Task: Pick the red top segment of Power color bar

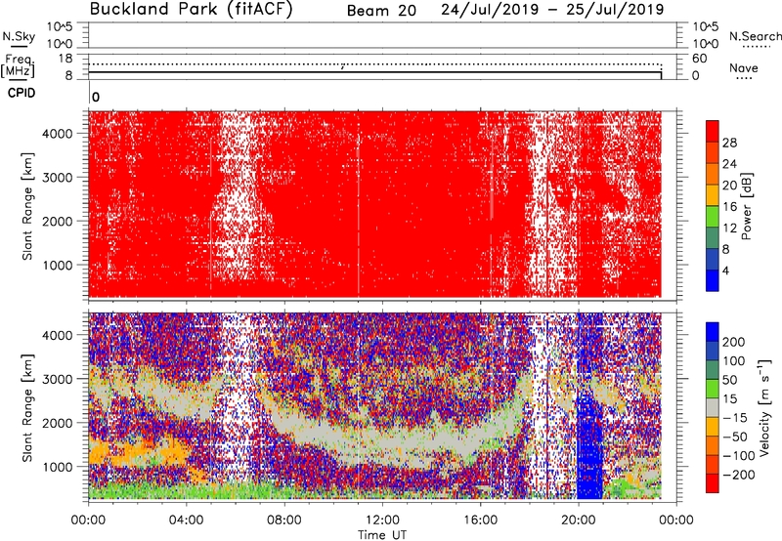Action: tap(713, 131)
